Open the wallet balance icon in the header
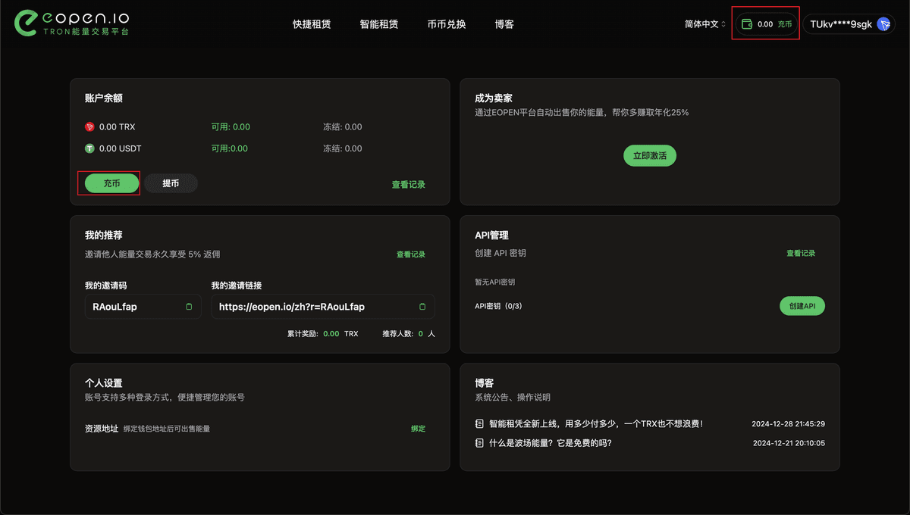Screen dimensions: 910x515 click(x=748, y=23)
